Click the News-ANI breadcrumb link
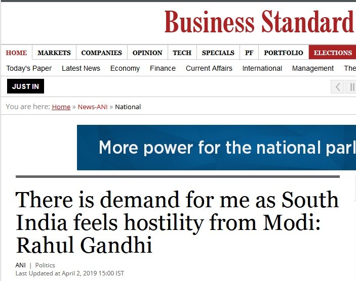Image resolution: width=356 pixels, height=281 pixels. pos(93,107)
